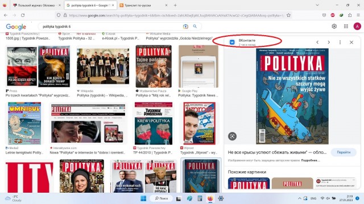The height and width of the screenshot is (204, 364).
Task: Click the green extension icon in the browser toolbar
Action: (341, 15)
